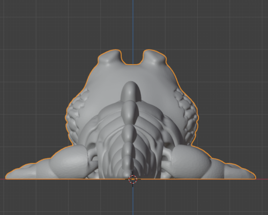Select the gray sculpted creature mesh

point(131,114)
